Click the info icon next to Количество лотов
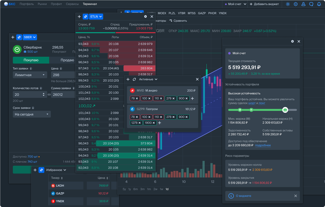Viewport: 325px width, 207px height. coord(41,88)
